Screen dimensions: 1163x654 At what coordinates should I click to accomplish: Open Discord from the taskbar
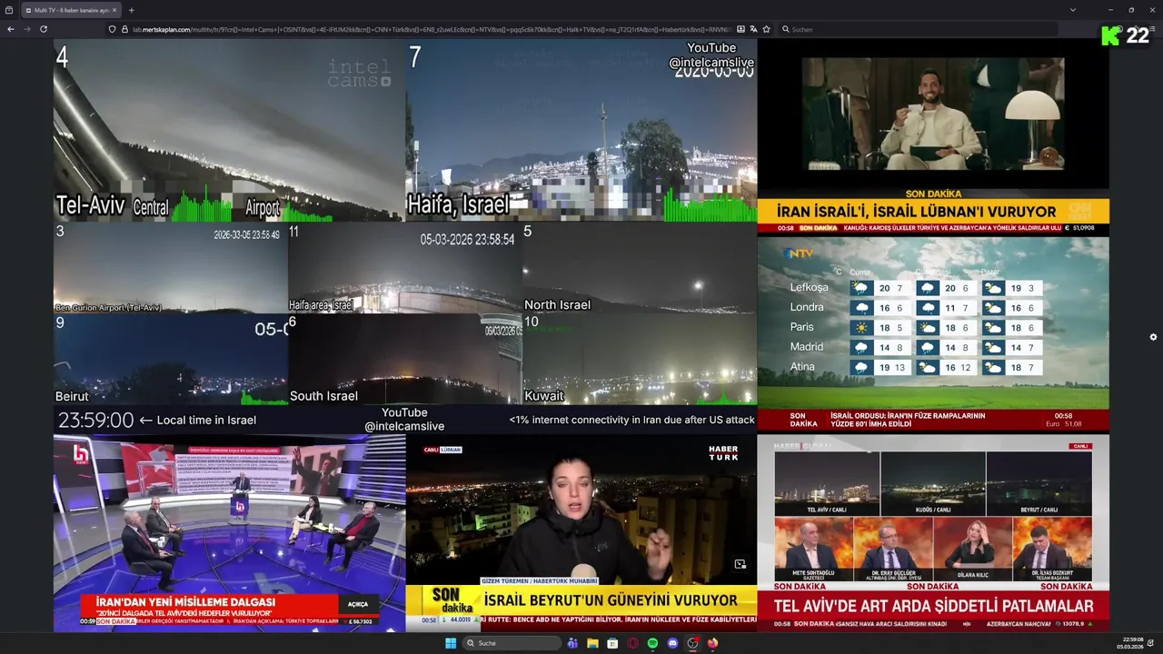click(x=672, y=643)
